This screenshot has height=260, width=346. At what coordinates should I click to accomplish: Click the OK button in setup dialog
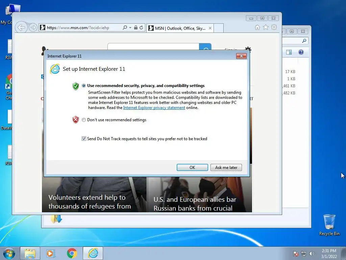(x=192, y=167)
